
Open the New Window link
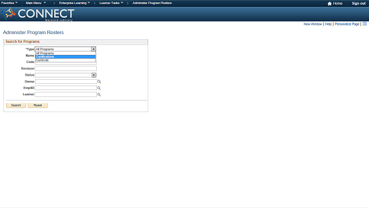tap(312, 24)
